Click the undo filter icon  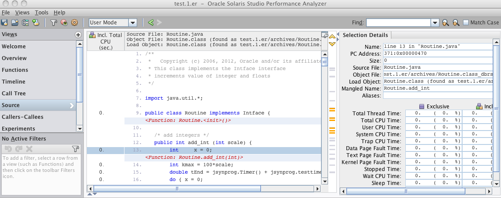tap(9, 149)
